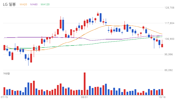The image size is (180, 110).
Task: Click the tallest red volume bar at 08/31
Action: tap(84, 84)
